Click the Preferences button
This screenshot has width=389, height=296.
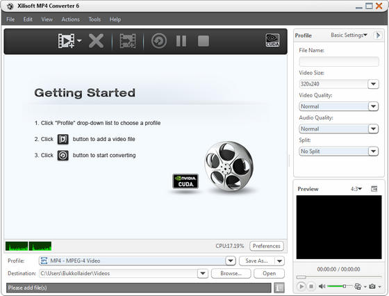[x=267, y=246]
